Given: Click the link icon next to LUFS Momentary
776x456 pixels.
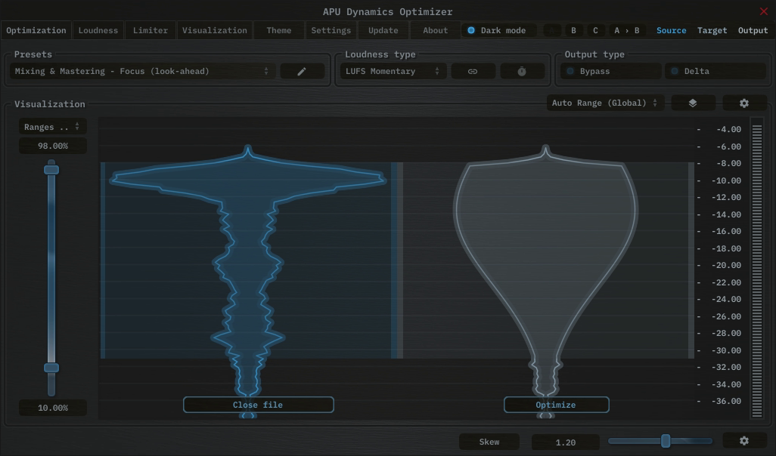Looking at the screenshot, I should click(473, 70).
